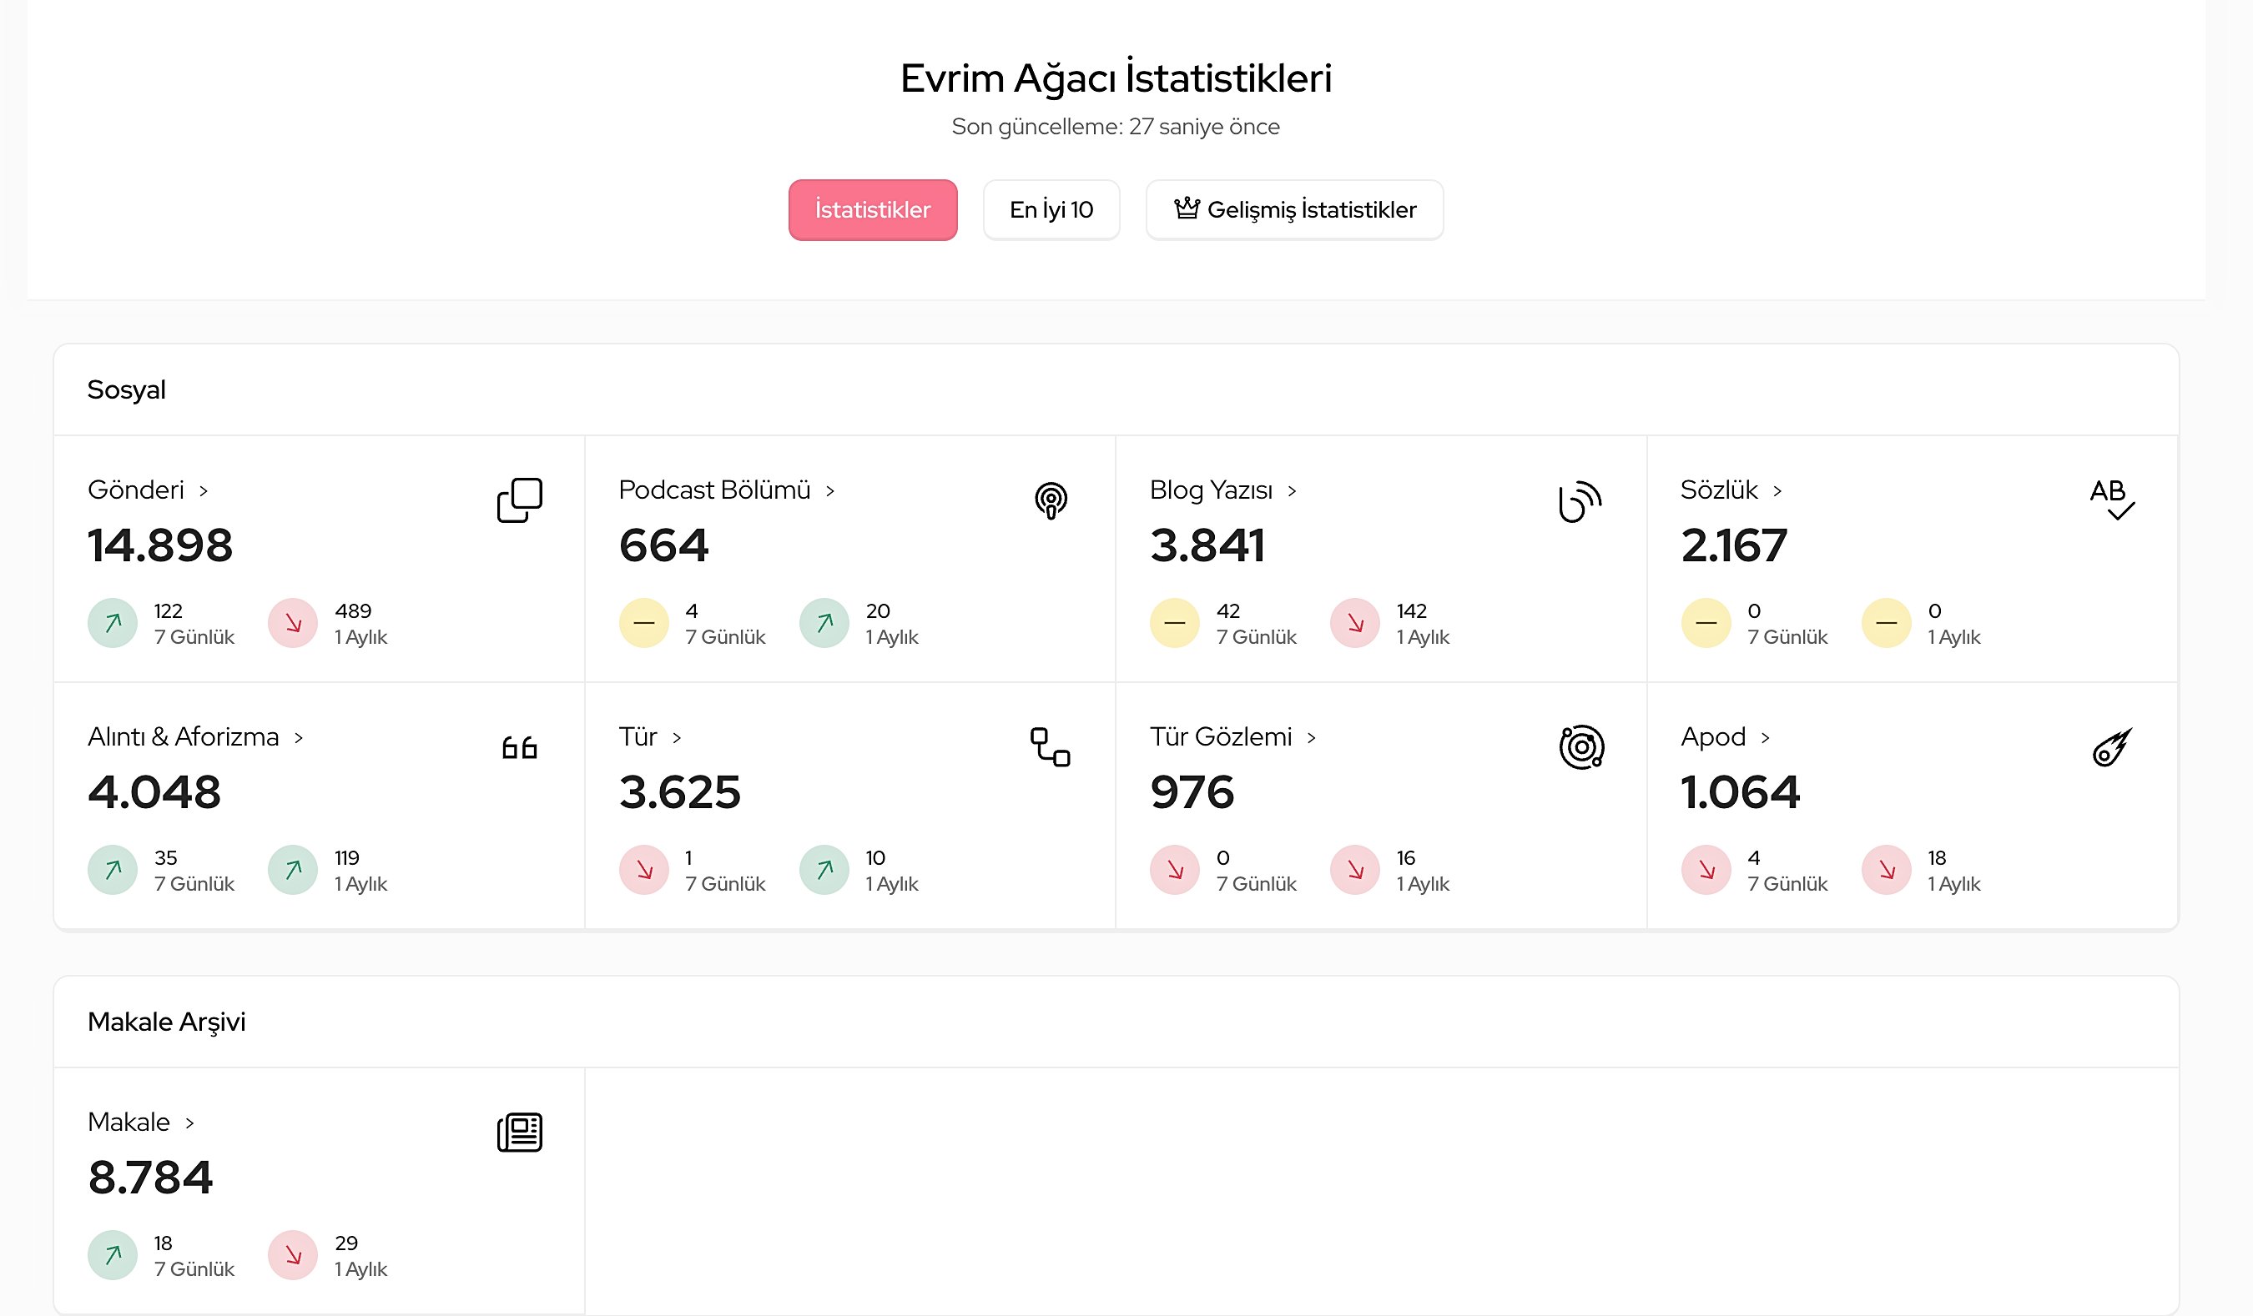Click Gönderi 7 Günlük green up arrow

[x=113, y=623]
